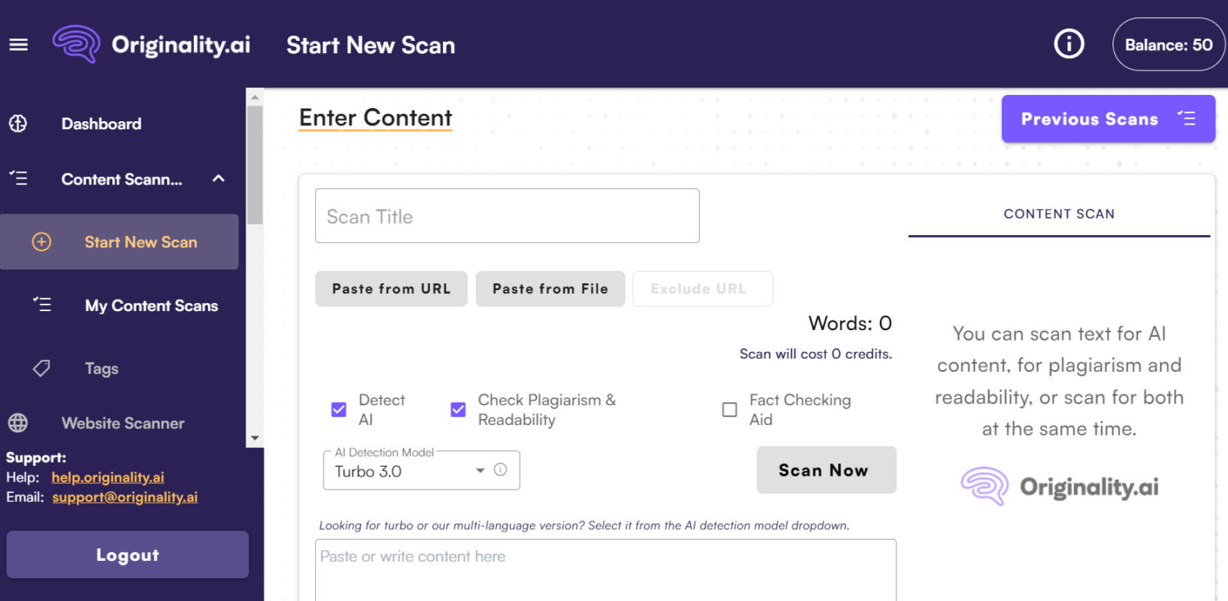Screen dimensions: 1228x601
Task: Click the AI Detection Model info icon
Action: pyautogui.click(x=500, y=470)
